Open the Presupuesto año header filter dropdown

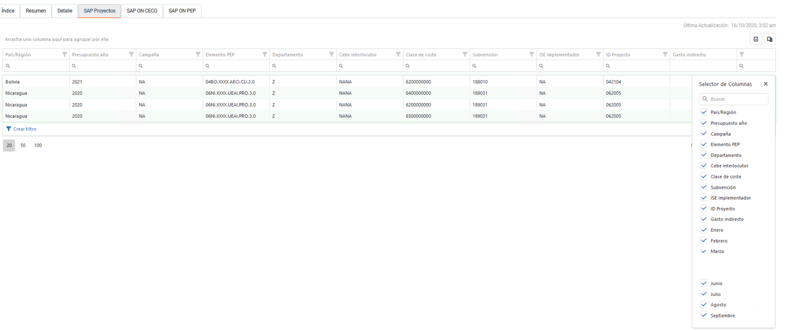(131, 55)
